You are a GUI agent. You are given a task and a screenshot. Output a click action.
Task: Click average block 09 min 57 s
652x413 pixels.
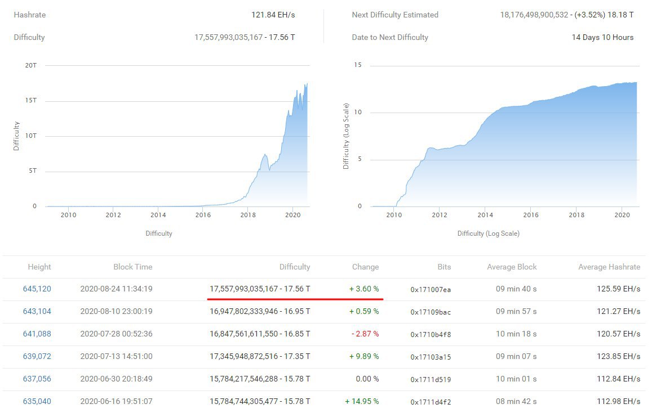[x=516, y=311]
